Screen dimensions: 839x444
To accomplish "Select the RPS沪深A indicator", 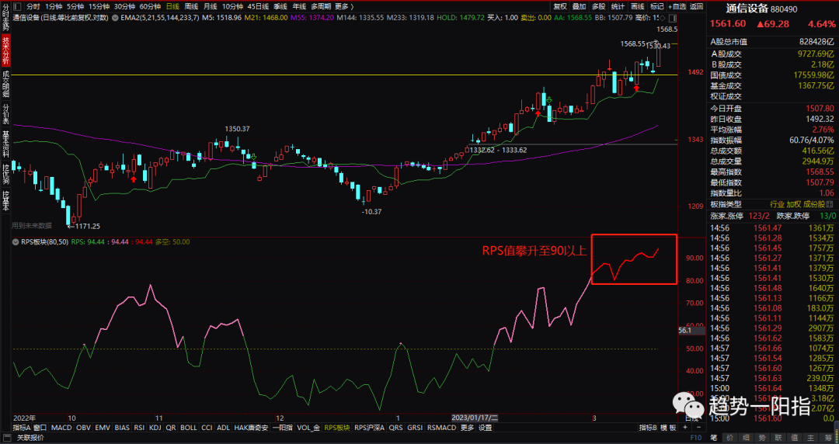I will coord(369,428).
